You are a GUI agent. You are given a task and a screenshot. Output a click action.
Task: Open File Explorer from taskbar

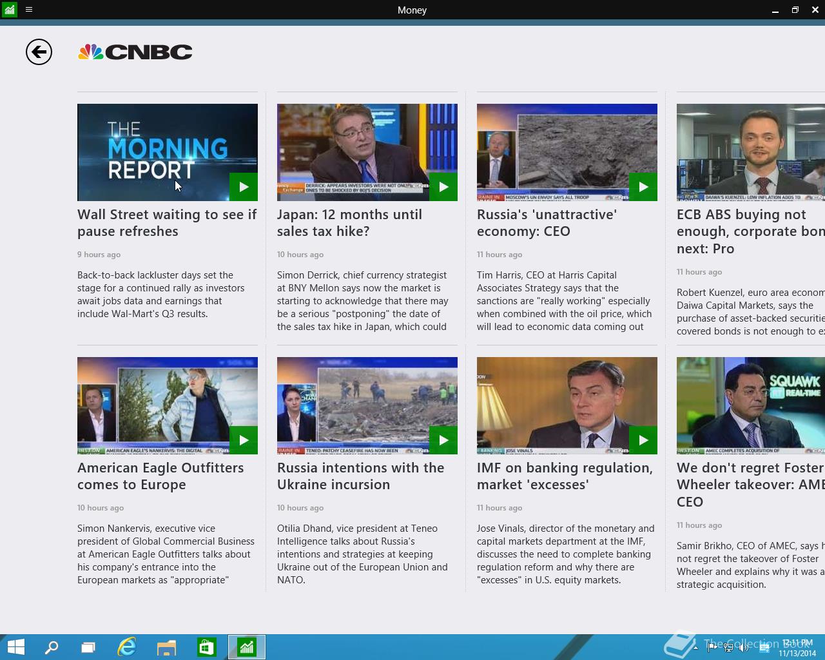click(x=166, y=647)
